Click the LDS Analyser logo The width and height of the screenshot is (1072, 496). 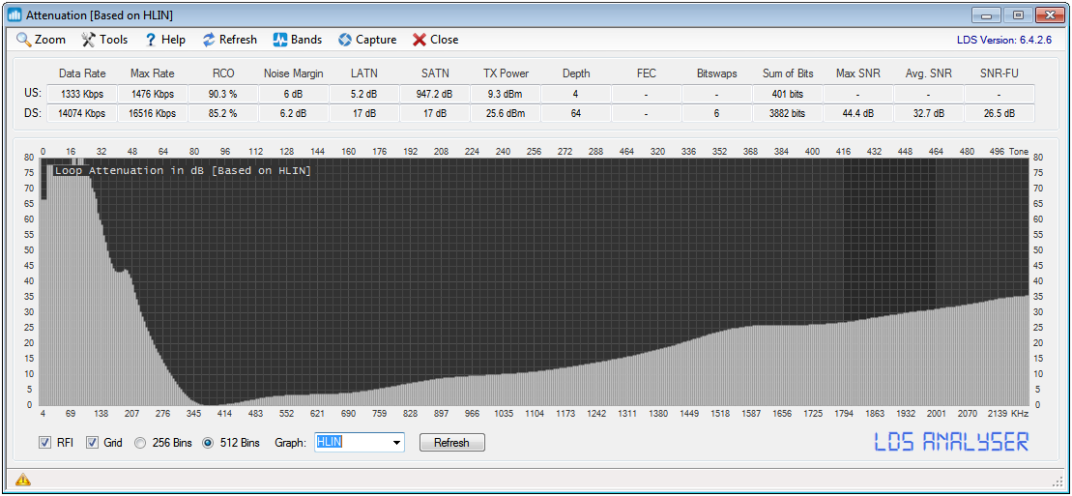click(951, 442)
